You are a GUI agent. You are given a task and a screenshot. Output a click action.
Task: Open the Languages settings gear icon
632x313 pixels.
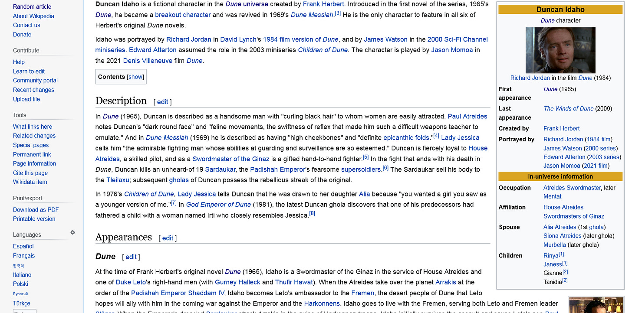click(72, 233)
